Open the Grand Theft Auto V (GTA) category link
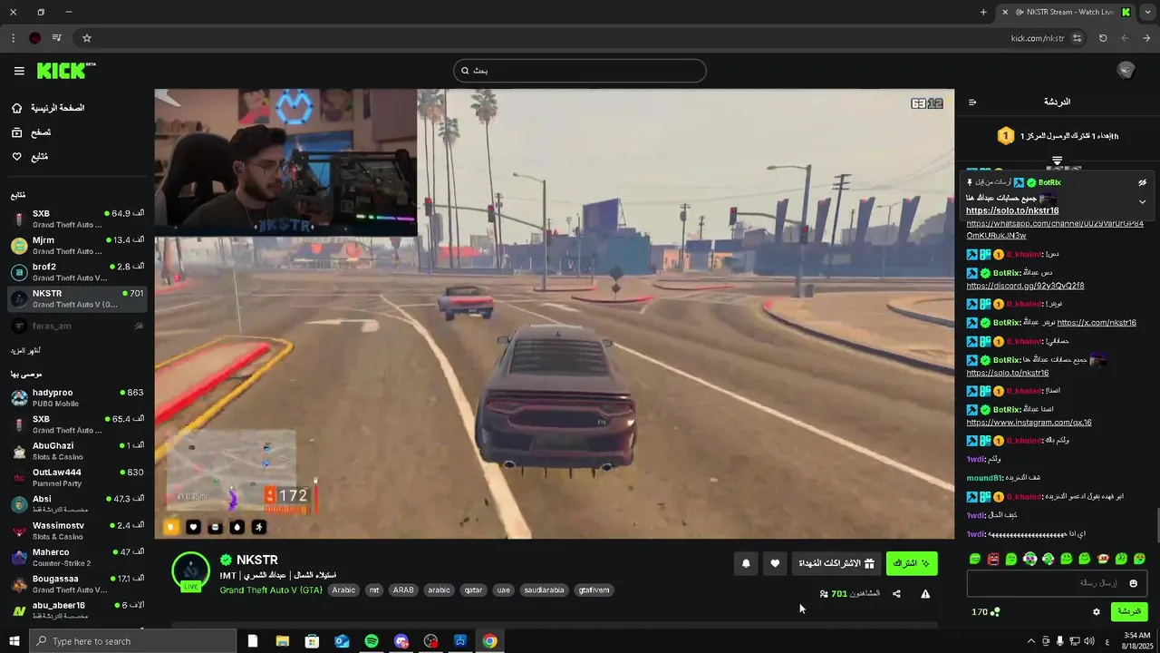1160x653 pixels. [271, 590]
